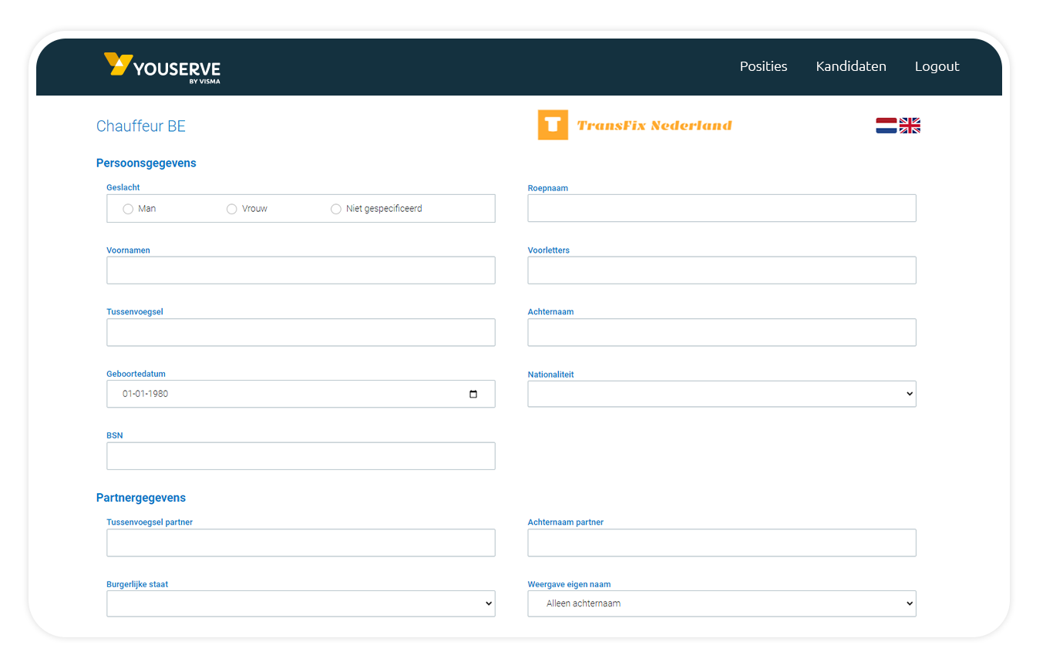Select the Man radio button

(x=128, y=209)
